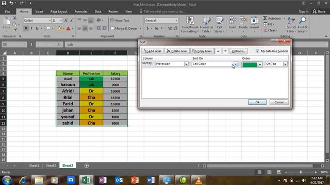This screenshot has height=185, width=330.
Task: Open the green Order color dropdown
Action: [260, 64]
